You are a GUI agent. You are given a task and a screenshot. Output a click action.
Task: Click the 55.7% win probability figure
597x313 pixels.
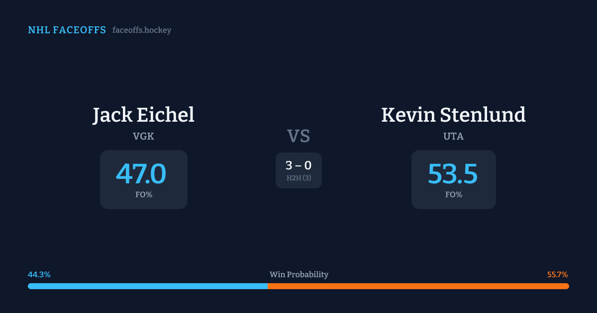pyautogui.click(x=557, y=275)
